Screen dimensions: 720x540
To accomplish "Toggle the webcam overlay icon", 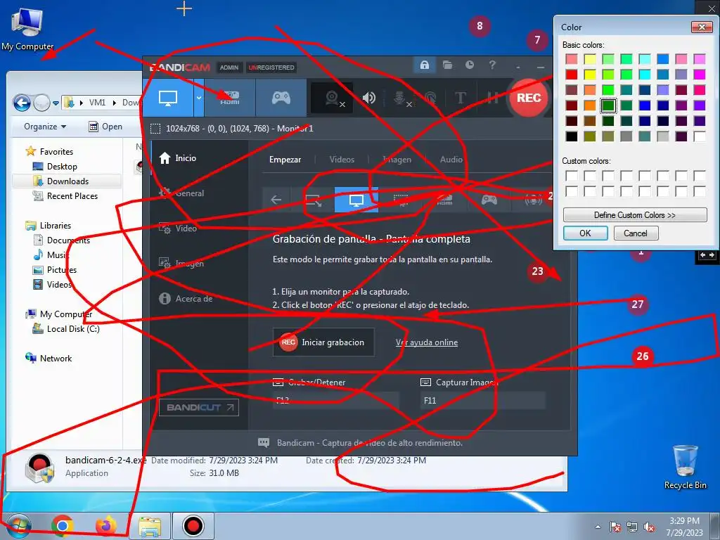I will [x=332, y=98].
